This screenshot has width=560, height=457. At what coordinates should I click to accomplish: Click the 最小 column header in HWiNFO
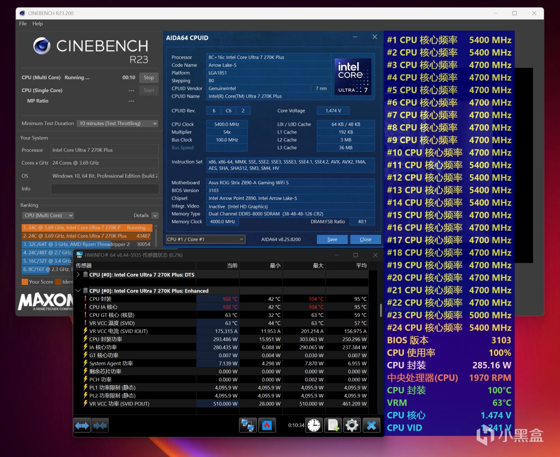click(261, 265)
